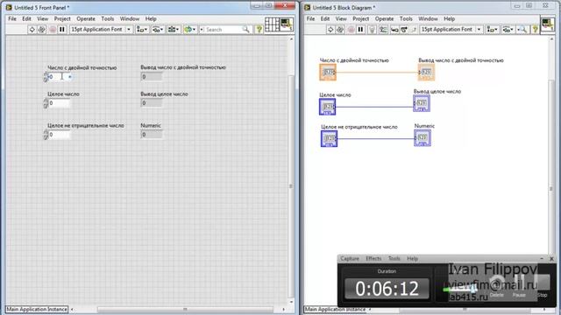Image resolution: width=561 pixels, height=315 pixels.
Task: Click 'Целое не отрицательное число' input field
Action: [59, 135]
